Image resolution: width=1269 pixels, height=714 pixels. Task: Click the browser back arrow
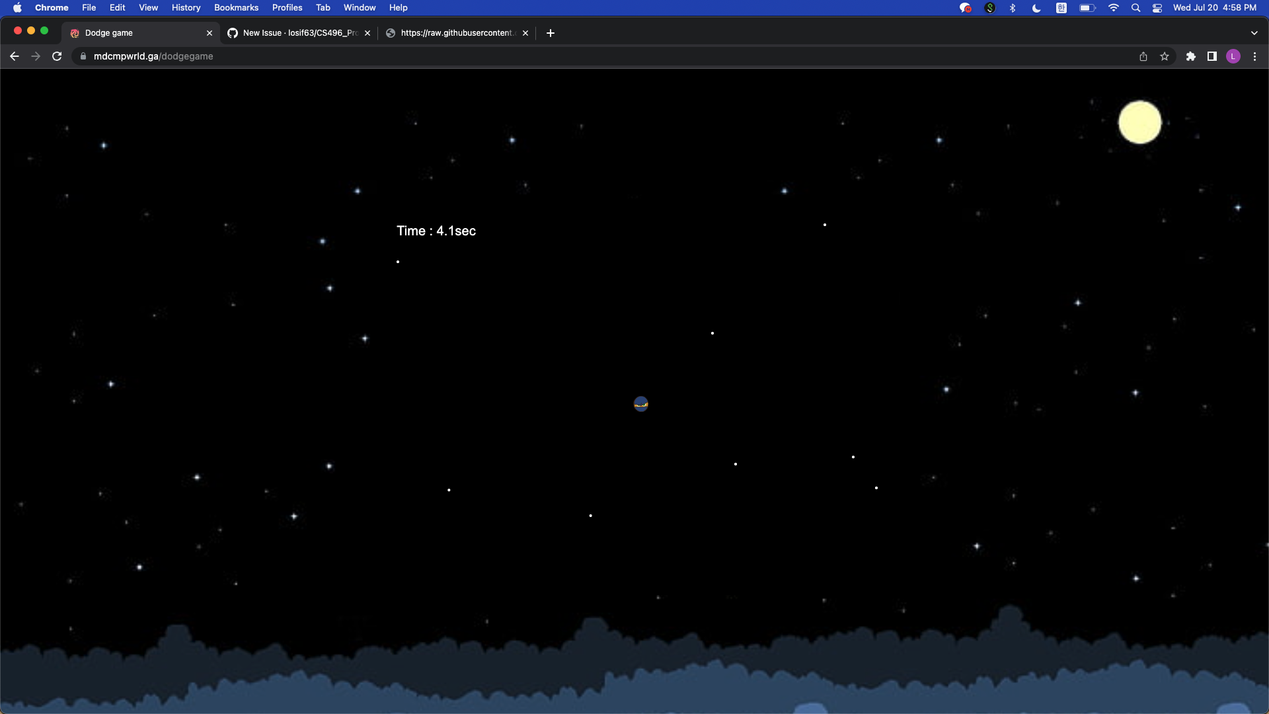click(x=15, y=56)
